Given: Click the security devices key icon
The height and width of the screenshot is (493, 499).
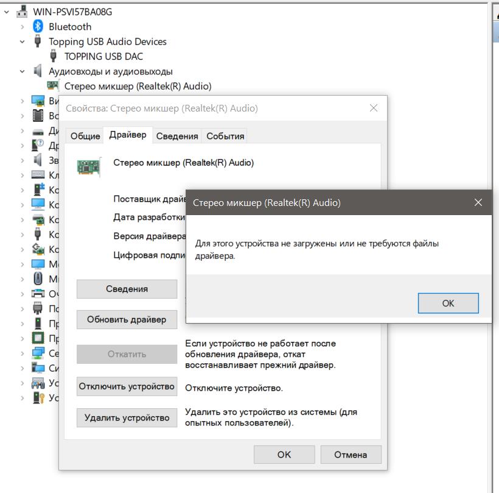Looking at the screenshot, I should tap(38, 397).
